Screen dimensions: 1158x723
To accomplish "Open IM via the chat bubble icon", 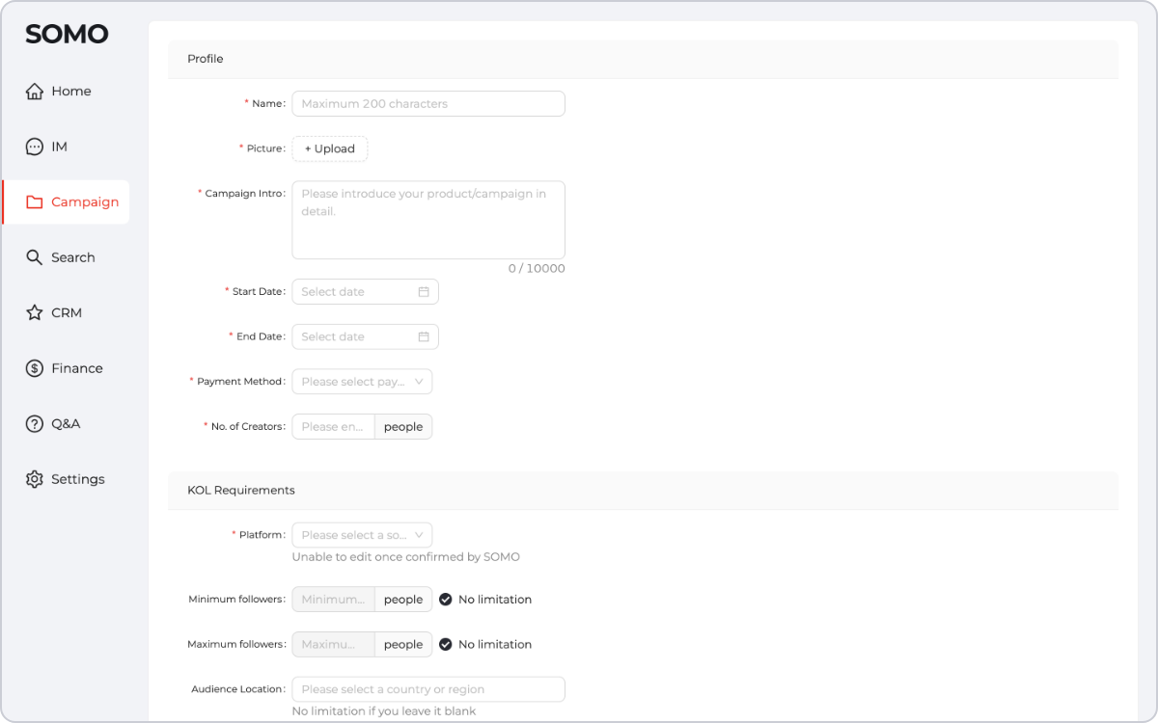I will [x=35, y=147].
